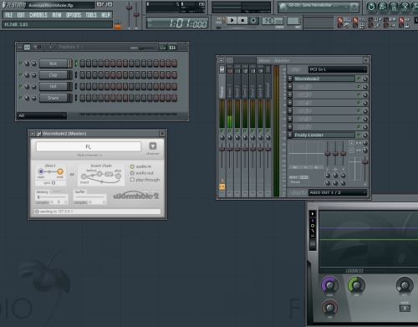Mute the Kick channel green light
Viewport: 418px width, 327px height.
(20, 64)
